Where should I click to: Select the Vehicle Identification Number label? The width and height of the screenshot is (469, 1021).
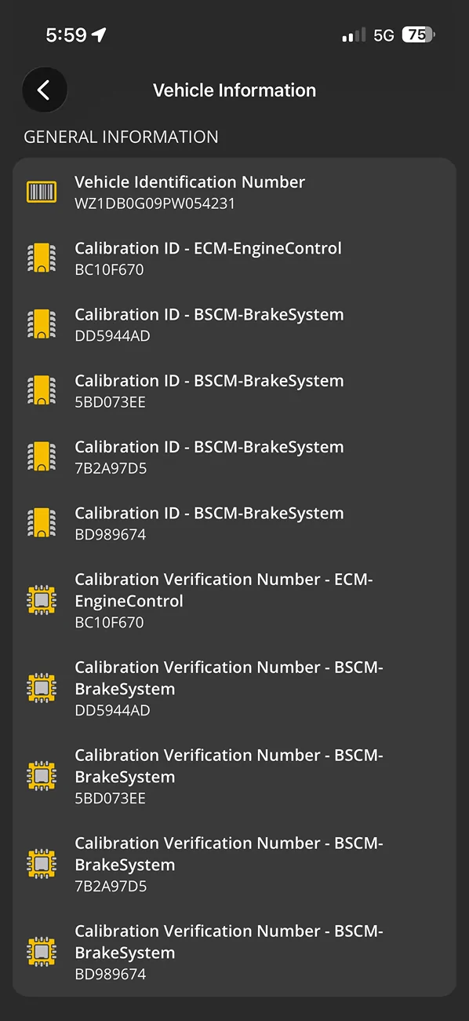pyautogui.click(x=190, y=182)
